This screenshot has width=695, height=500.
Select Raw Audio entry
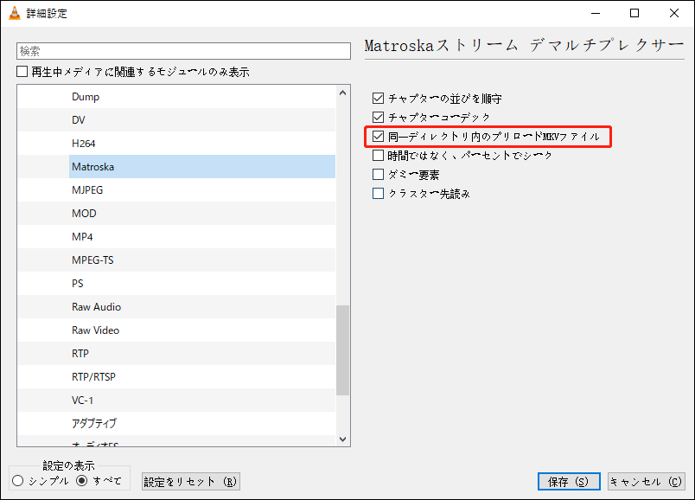(176, 306)
